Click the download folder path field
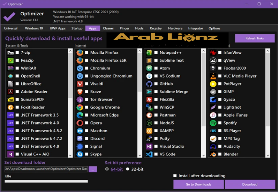The height and width of the screenshot is (192, 279). click(x=46, y=169)
